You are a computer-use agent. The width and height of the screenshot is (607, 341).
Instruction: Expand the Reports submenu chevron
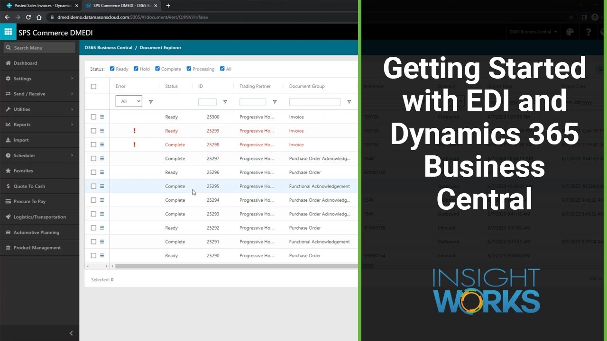pyautogui.click(x=72, y=125)
